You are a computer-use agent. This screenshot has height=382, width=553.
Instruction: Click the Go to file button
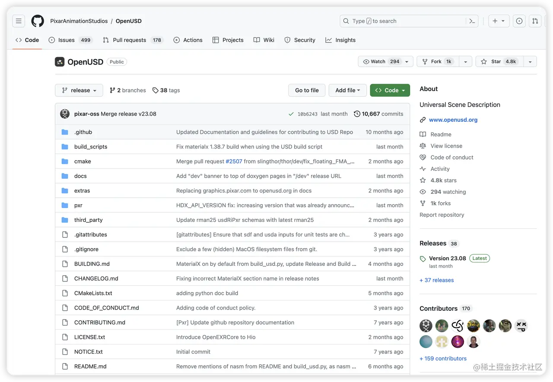coord(307,90)
